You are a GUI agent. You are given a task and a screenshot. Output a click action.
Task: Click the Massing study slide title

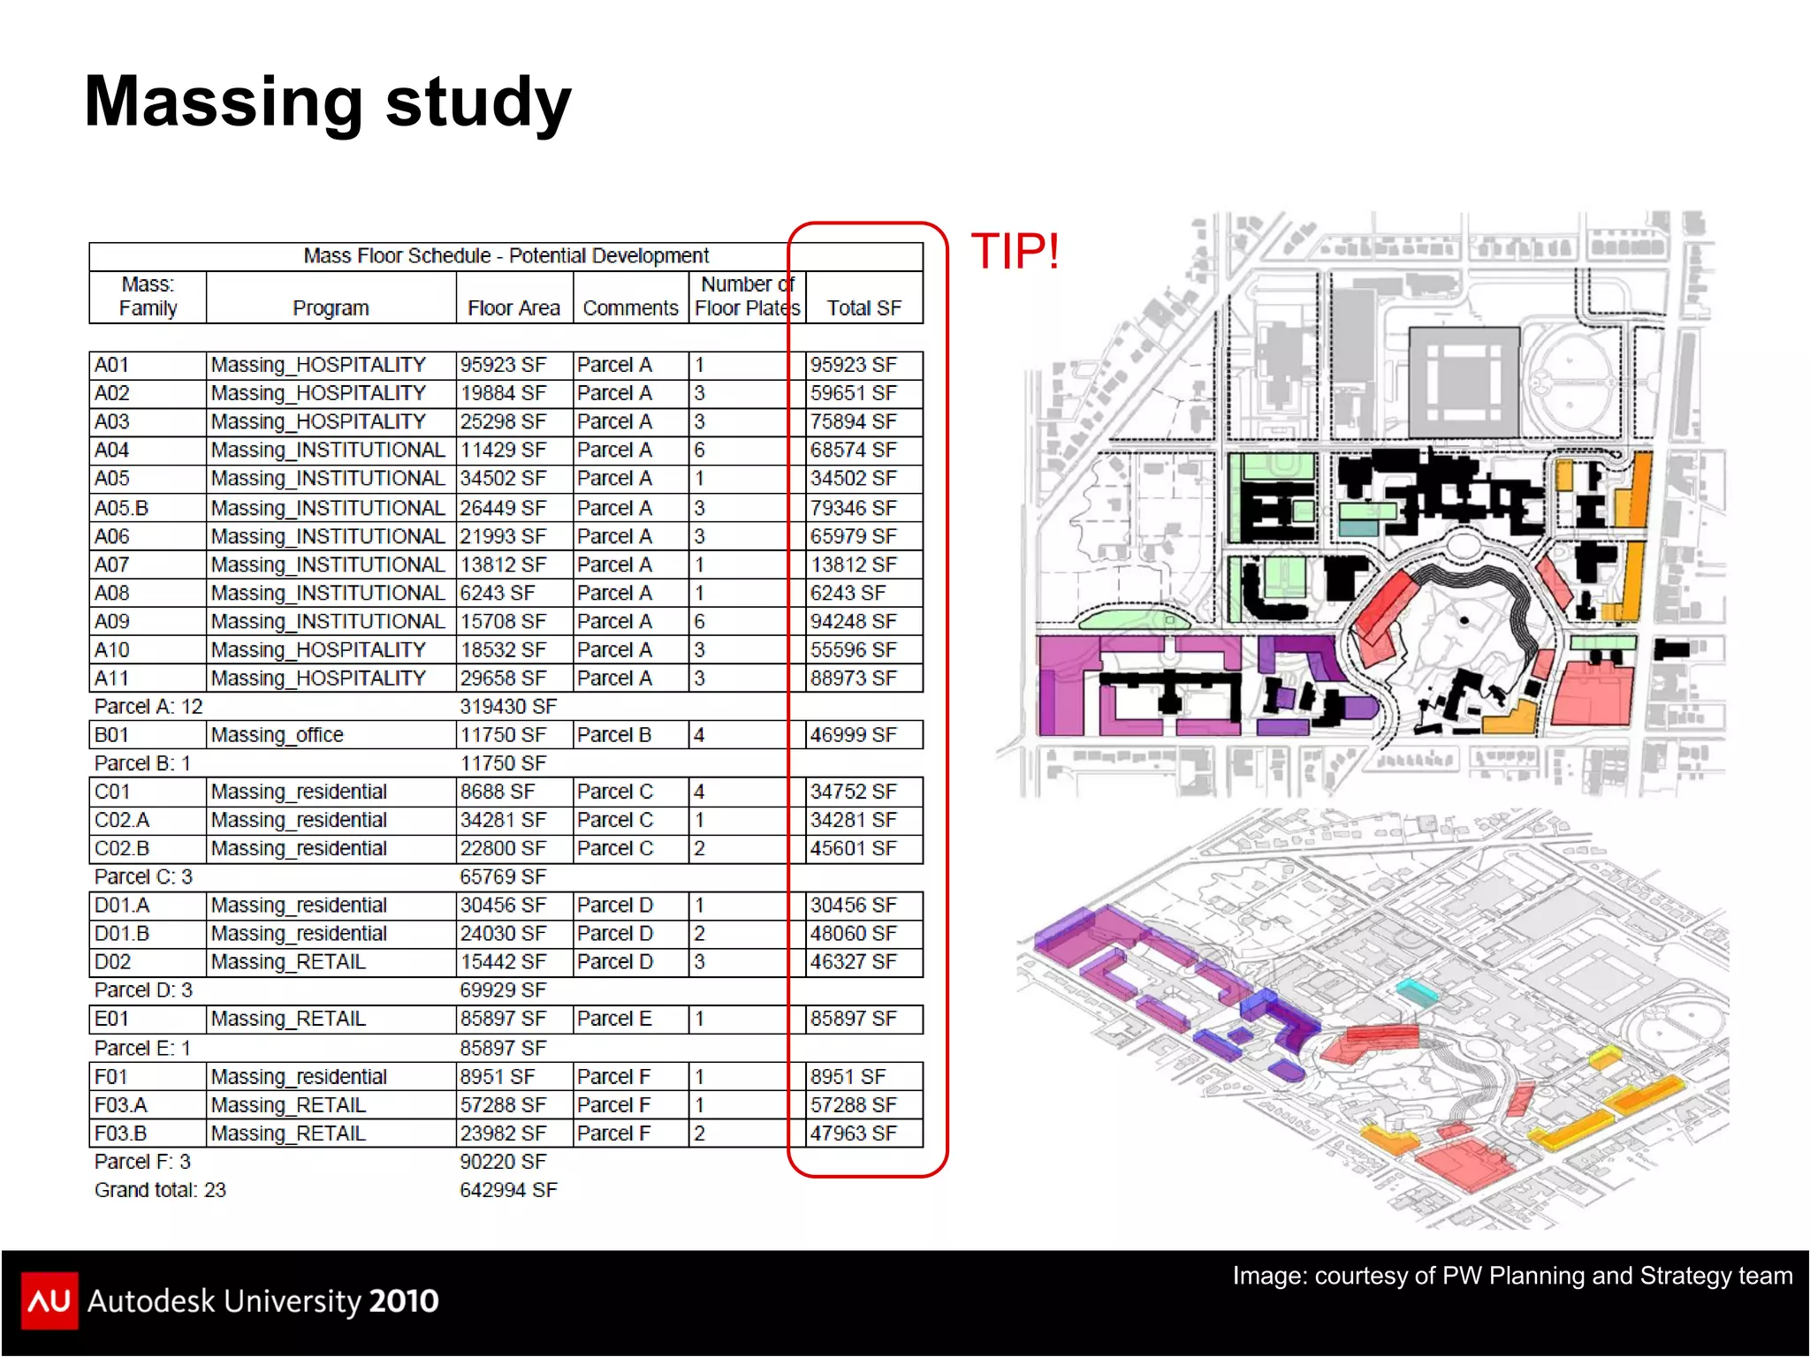(328, 103)
